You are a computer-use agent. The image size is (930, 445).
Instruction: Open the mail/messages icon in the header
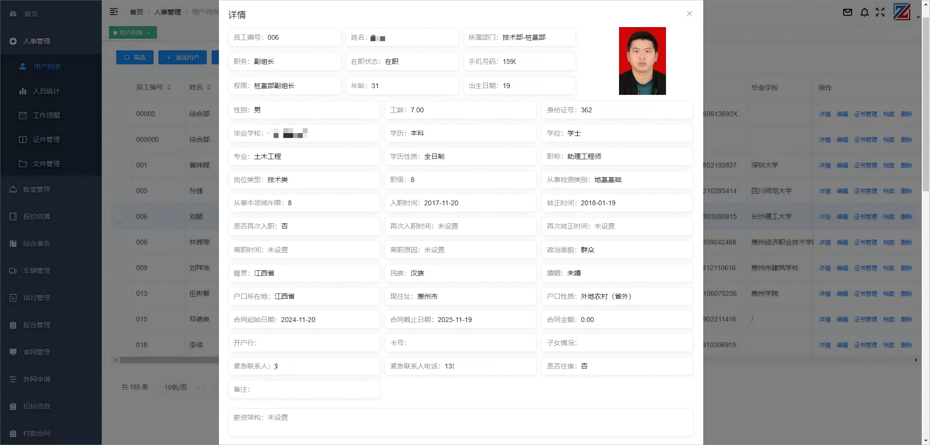click(x=847, y=12)
